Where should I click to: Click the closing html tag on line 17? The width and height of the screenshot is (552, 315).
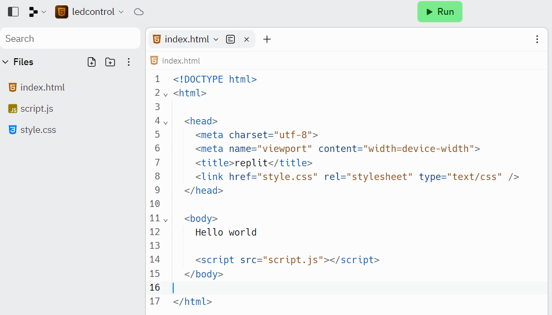coord(192,302)
